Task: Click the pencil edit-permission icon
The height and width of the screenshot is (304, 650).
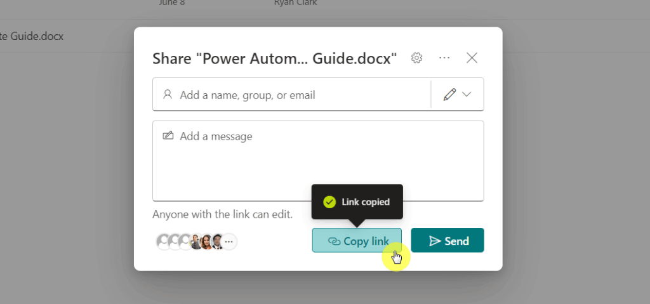Action: click(449, 95)
